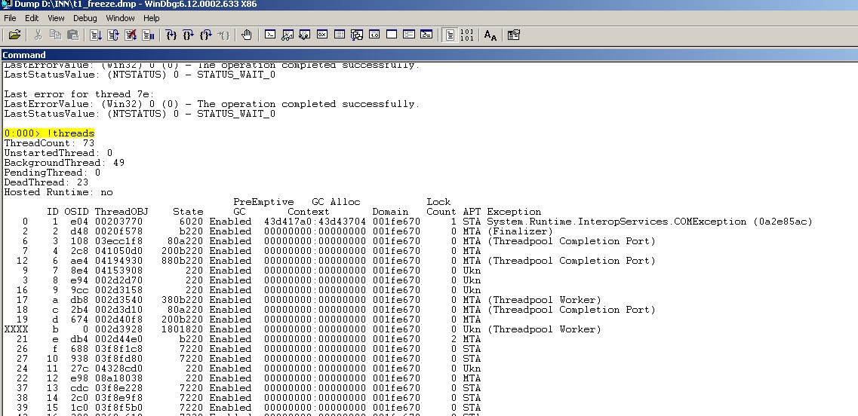The image size is (858, 416).
Task: Click ThreadOBJ value 04328cd0
Action: pos(118,369)
